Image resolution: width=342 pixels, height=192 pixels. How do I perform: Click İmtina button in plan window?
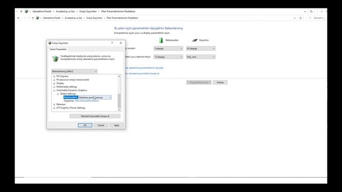point(220,83)
